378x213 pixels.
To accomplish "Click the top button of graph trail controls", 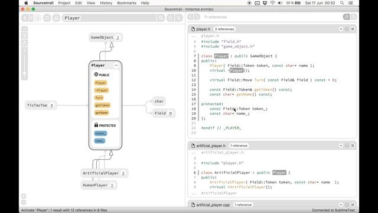I will coord(24,29).
